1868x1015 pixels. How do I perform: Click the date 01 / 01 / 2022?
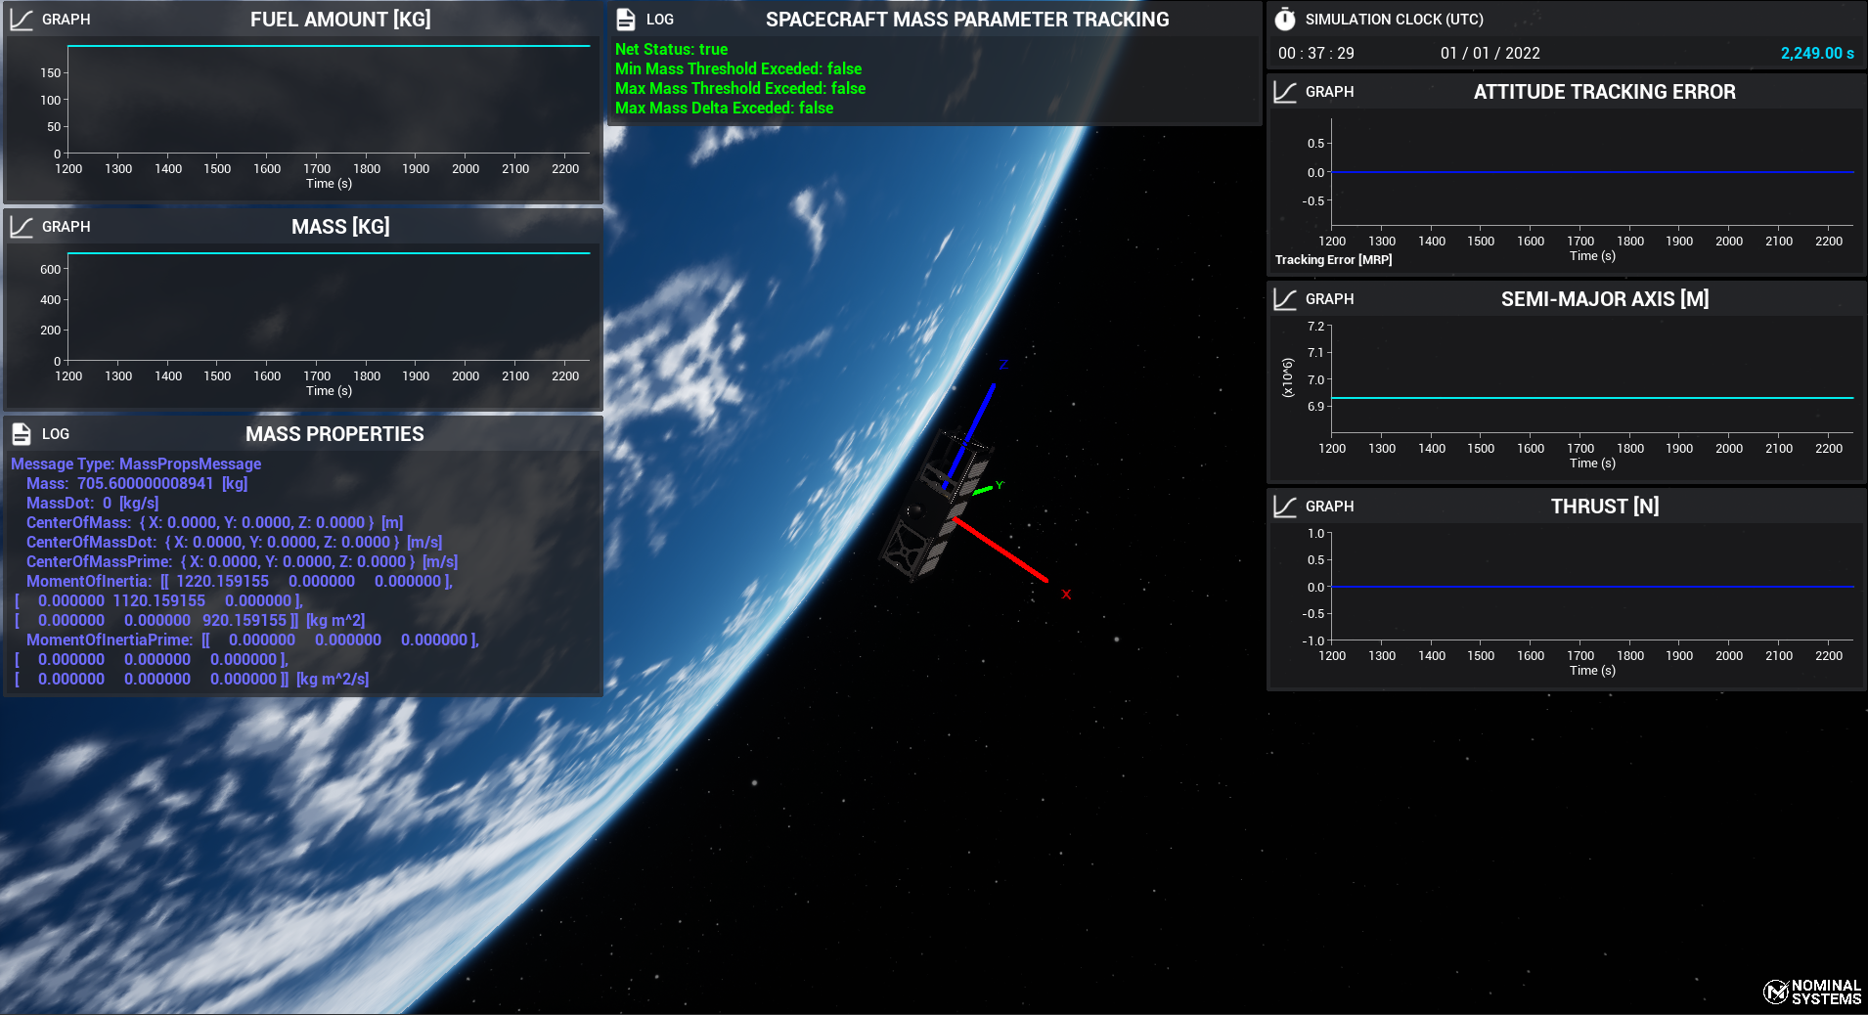[x=1490, y=54]
